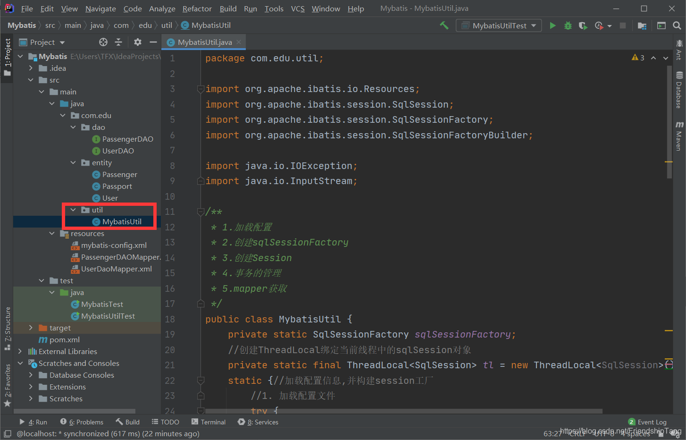This screenshot has width=686, height=440.
Task: Collapse the Mybatis root project node
Action: [20, 56]
